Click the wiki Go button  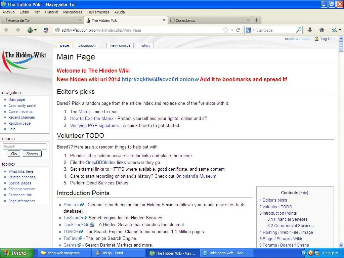pyautogui.click(x=14, y=154)
